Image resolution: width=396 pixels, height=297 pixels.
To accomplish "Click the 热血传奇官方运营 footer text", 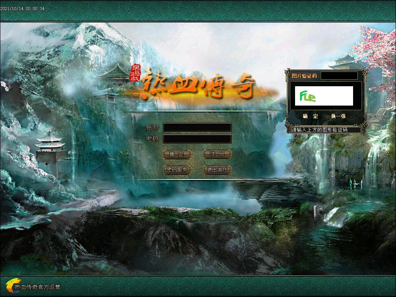I will point(38,287).
